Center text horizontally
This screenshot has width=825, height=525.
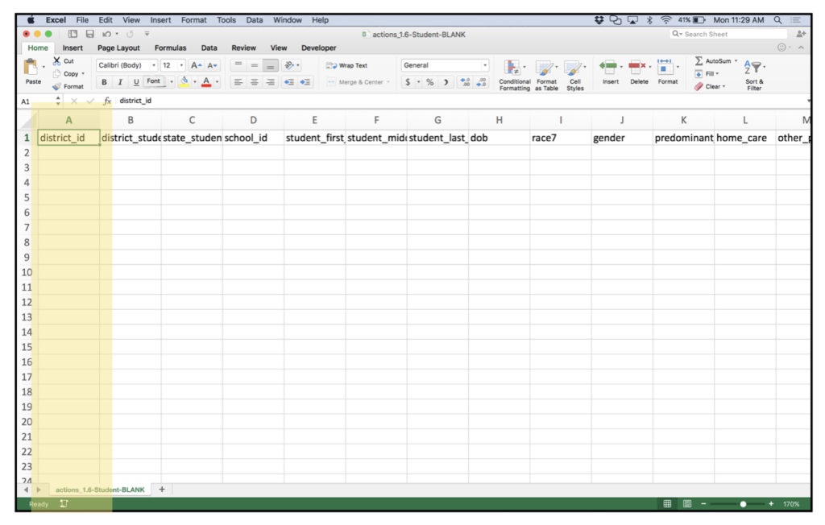[254, 82]
